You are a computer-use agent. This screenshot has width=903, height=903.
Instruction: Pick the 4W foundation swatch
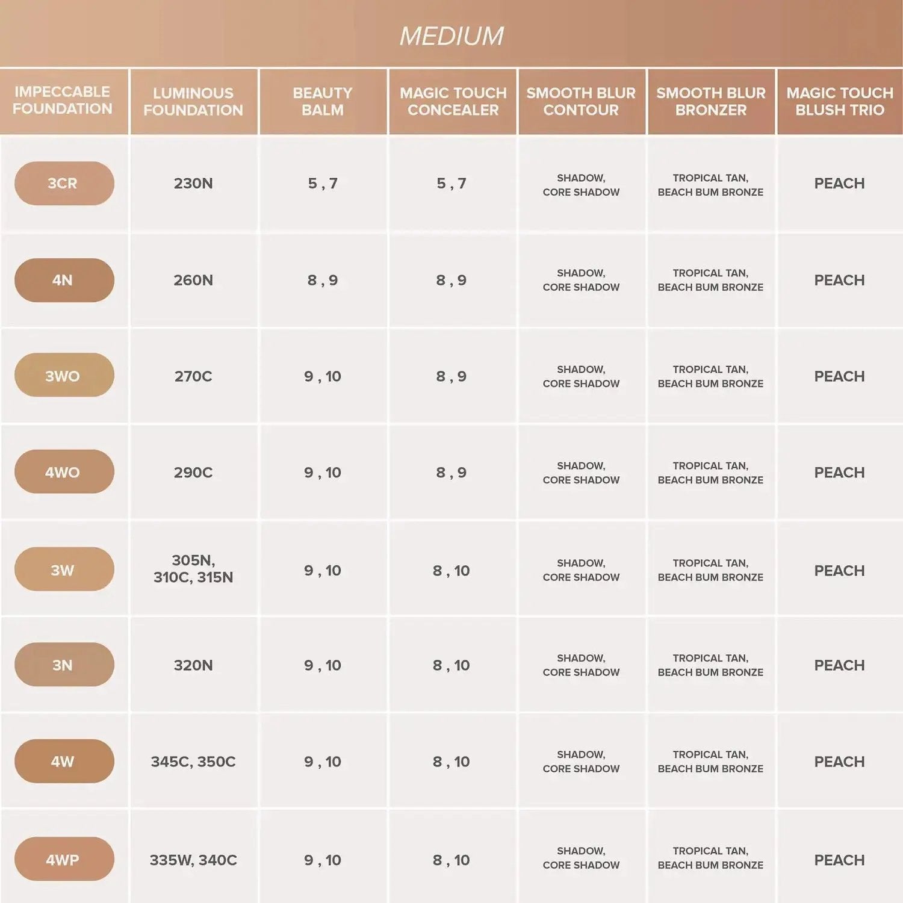tap(64, 762)
